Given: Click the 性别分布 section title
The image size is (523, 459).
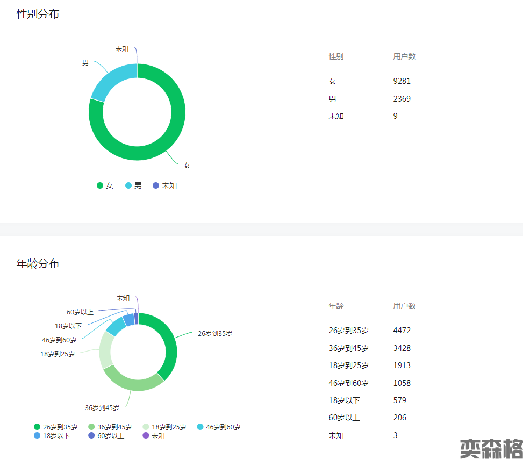Looking at the screenshot, I should (x=38, y=15).
